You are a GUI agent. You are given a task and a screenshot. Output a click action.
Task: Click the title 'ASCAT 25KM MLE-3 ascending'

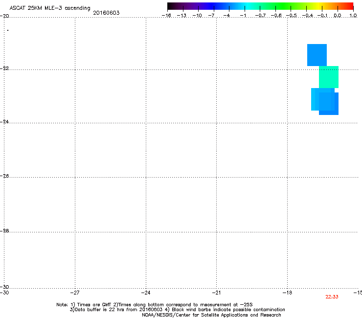coord(50,8)
